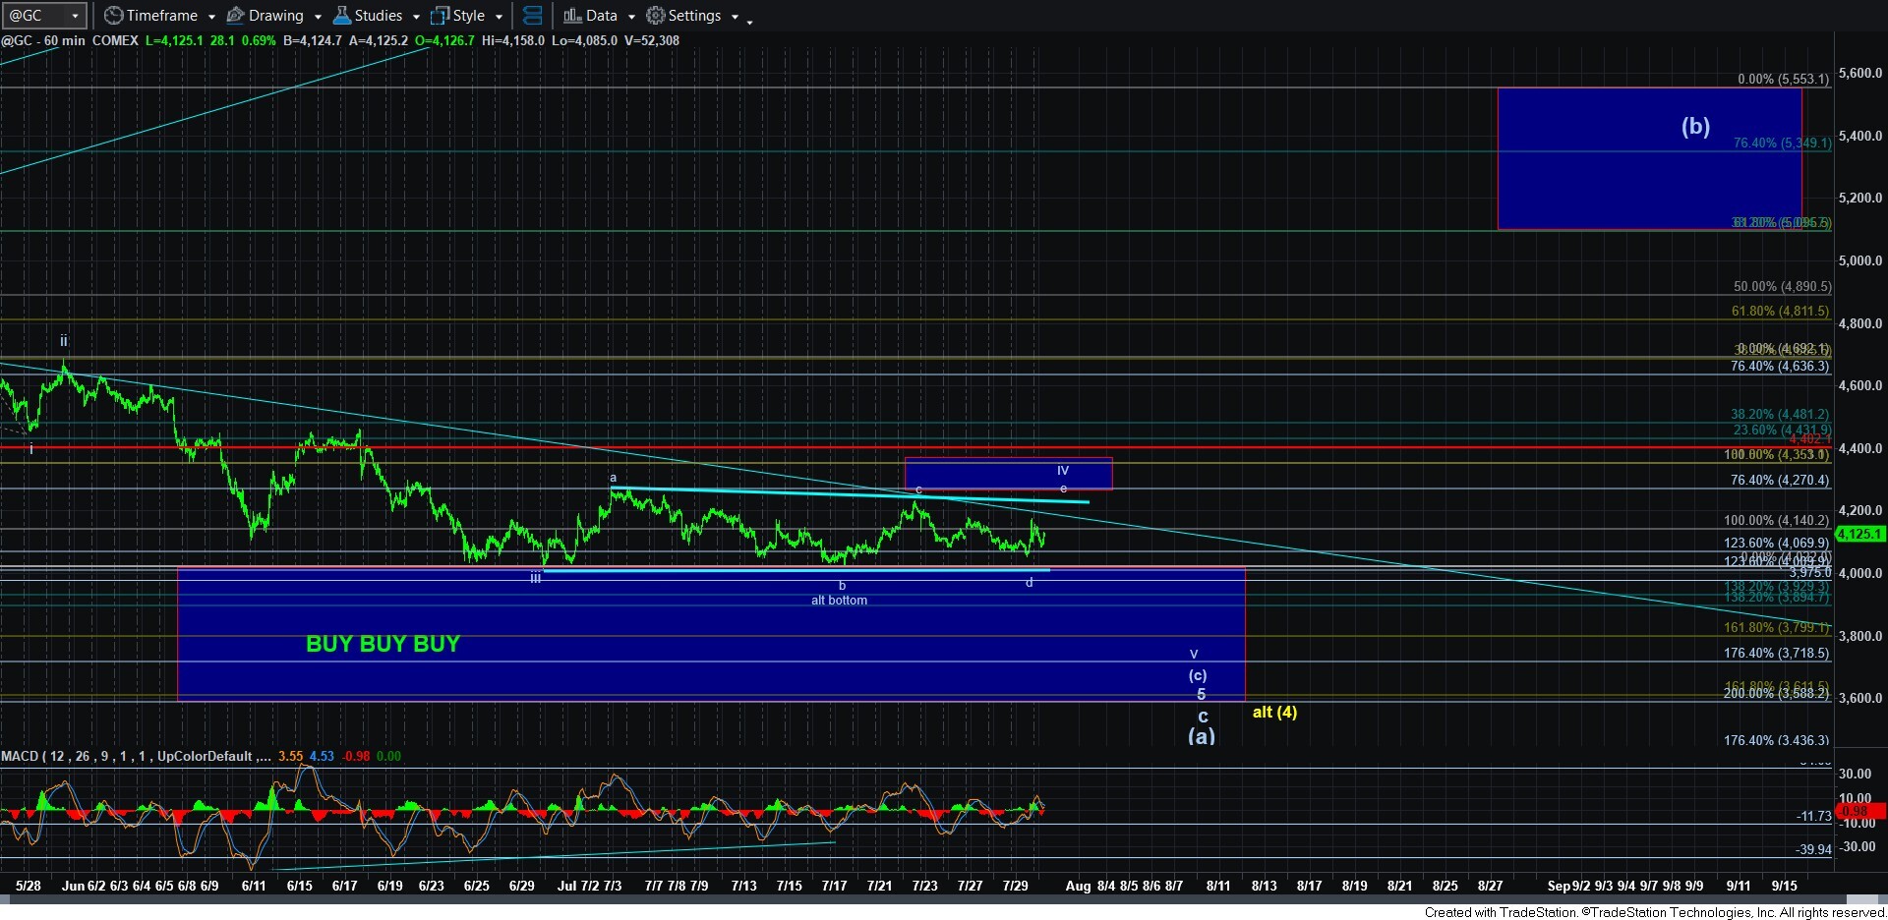Screen dimensions: 1888x920
Task: Select the 'alt bottom' annotation
Action: coord(839,600)
